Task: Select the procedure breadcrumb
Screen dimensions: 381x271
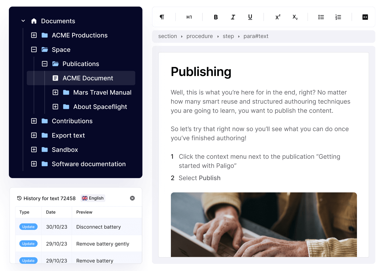Action: pos(200,36)
